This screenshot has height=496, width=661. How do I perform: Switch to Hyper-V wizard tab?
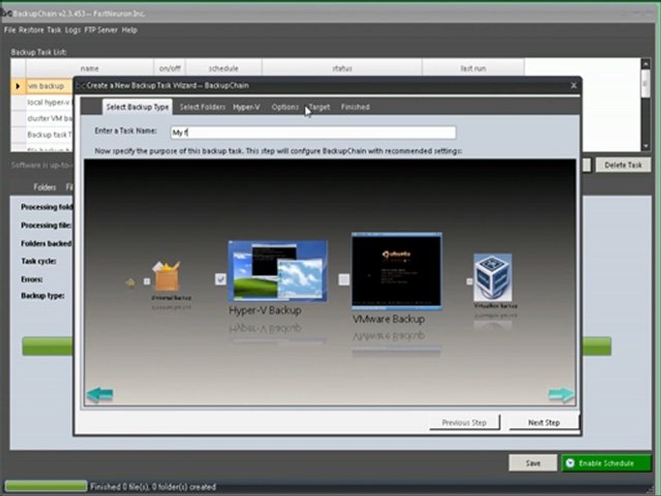[246, 107]
